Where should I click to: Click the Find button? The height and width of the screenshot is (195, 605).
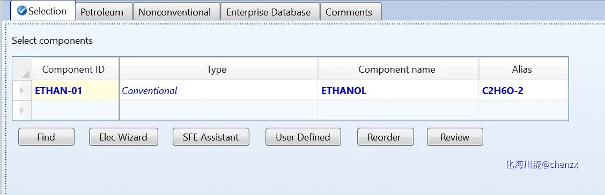click(46, 137)
